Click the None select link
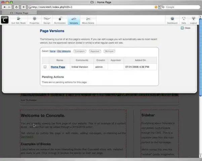This screenshot has width=202, height=161. [52, 51]
